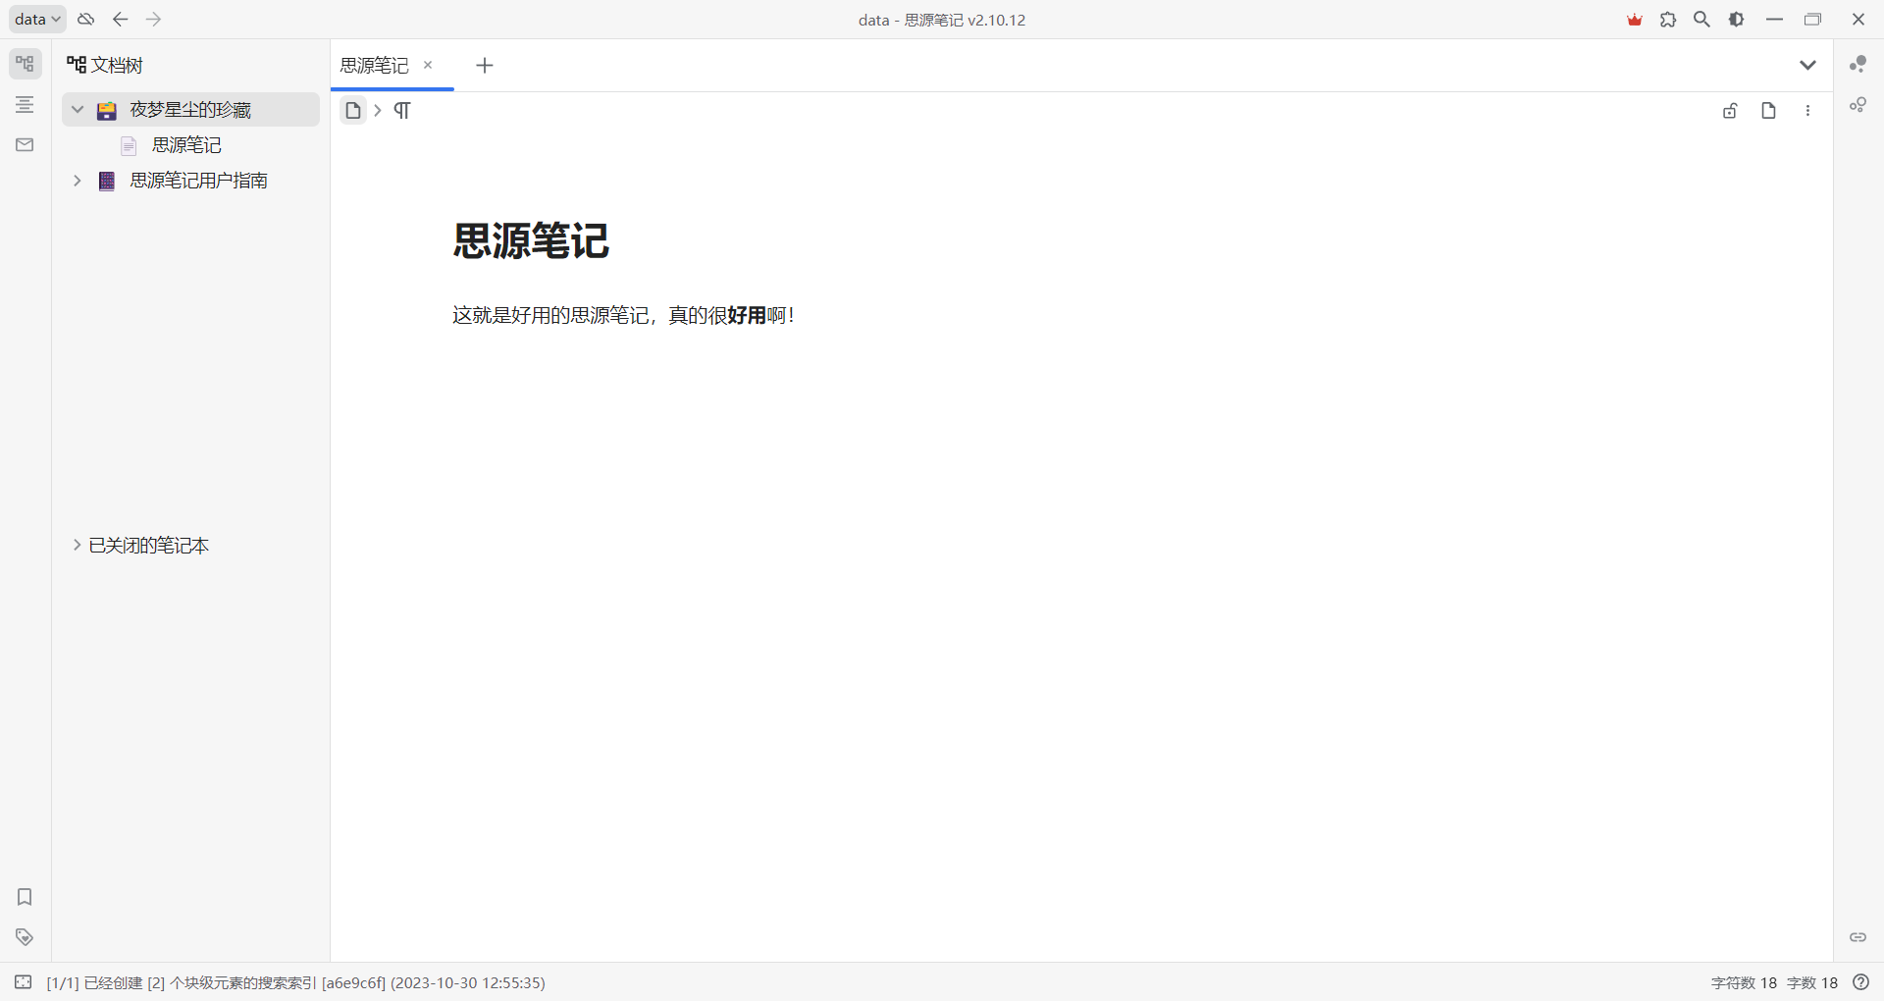
Task: Add a new tab with plus button
Action: (x=484, y=66)
